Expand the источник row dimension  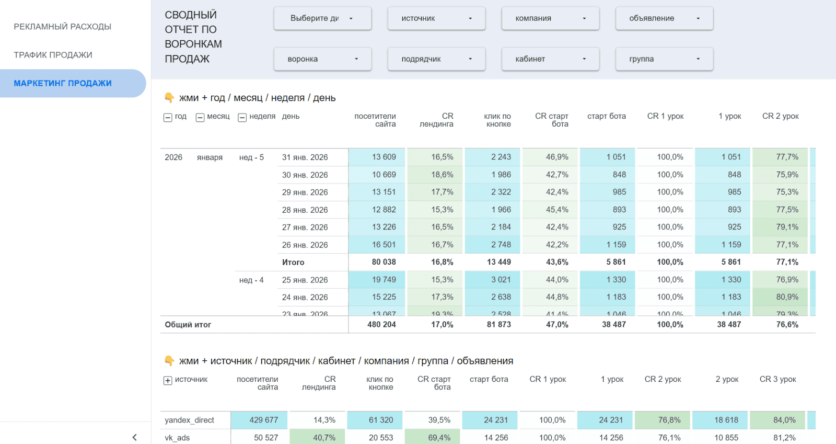pos(168,380)
